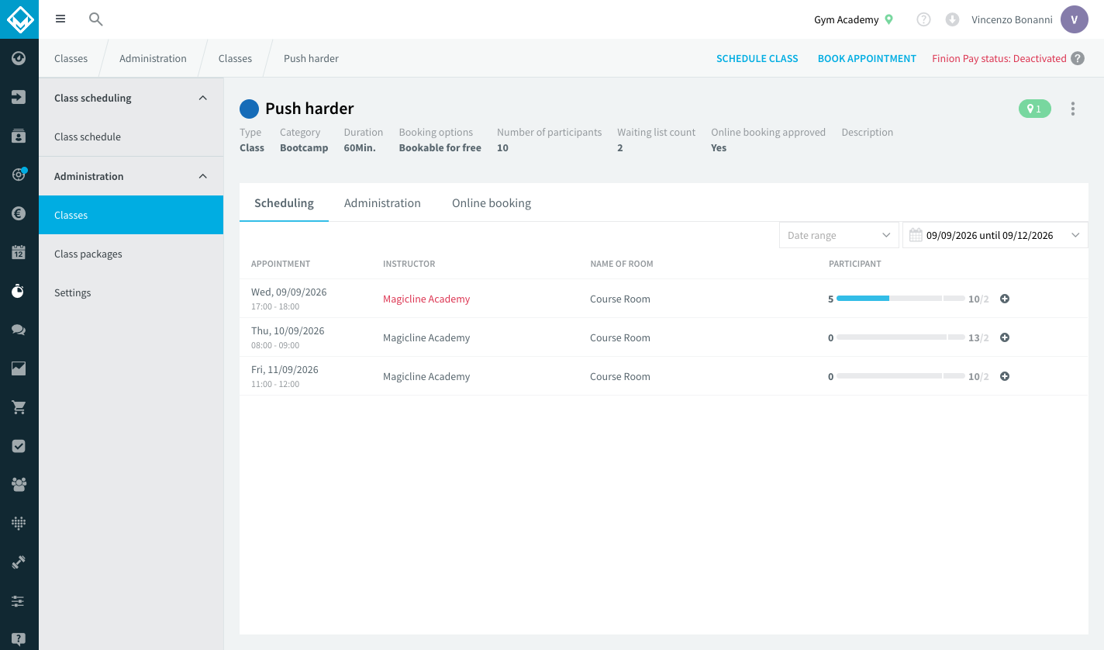Viewport: 1104px width, 650px height.
Task: Open the people group sidebar icon
Action: [19, 485]
